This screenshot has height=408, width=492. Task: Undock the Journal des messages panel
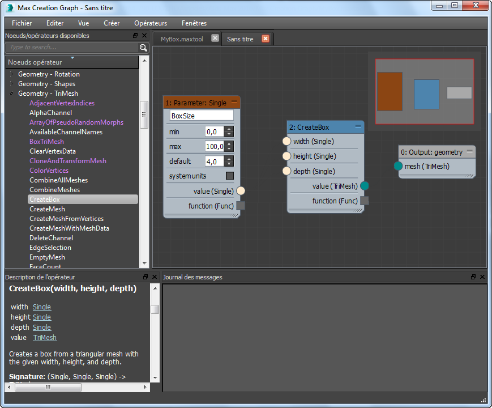pos(473,277)
